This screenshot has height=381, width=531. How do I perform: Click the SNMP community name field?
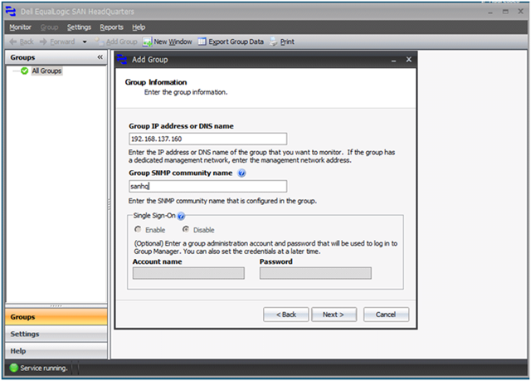point(208,186)
